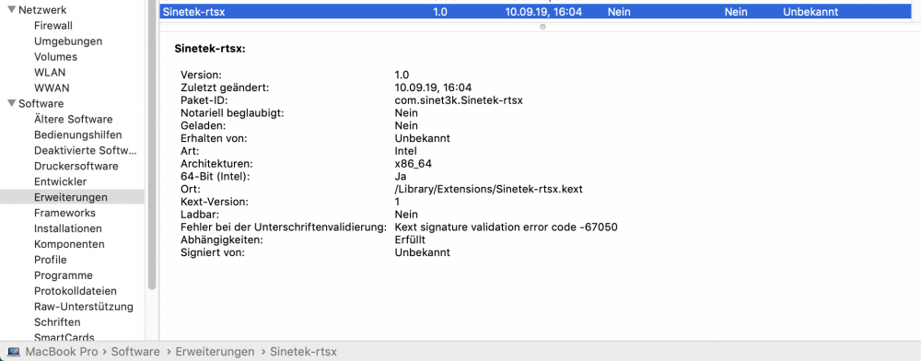921x361 pixels.
Task: Click the extension path /Library/Extensions/Sinetek-rtsx.kext
Action: pos(489,189)
